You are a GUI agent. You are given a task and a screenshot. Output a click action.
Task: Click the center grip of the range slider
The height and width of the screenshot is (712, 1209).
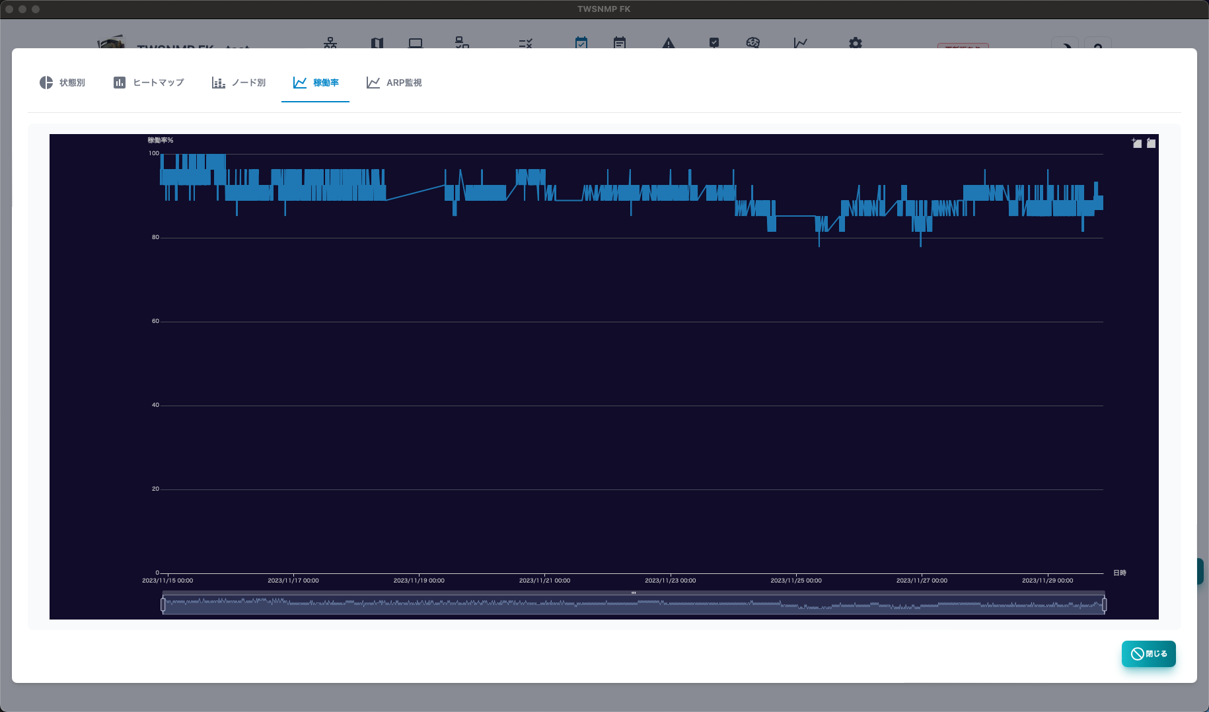634,593
